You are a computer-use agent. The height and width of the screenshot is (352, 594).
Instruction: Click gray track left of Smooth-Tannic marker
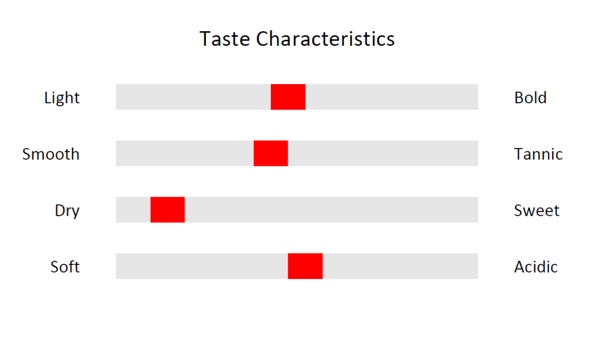tap(184, 154)
